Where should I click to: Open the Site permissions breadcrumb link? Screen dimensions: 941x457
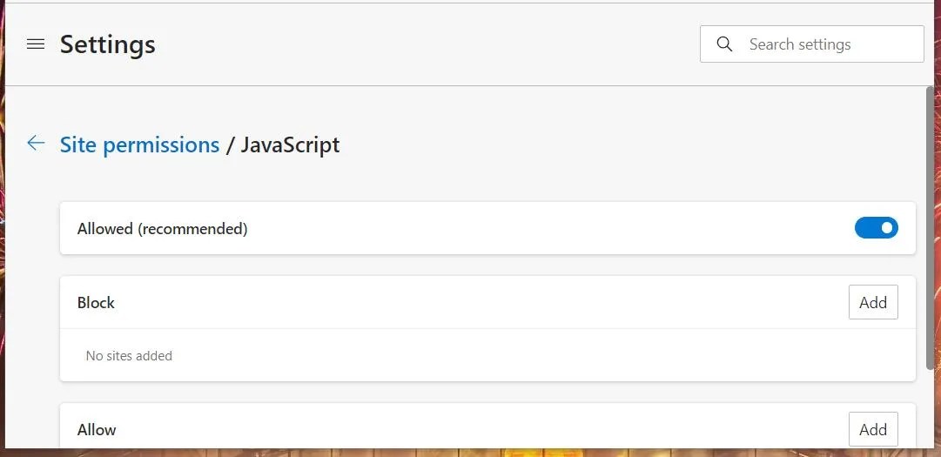[x=139, y=144]
